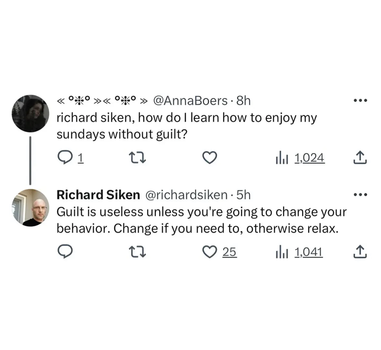This screenshot has width=381, height=350.
Task: Open Richard Siken's profile picture
Action: coord(30,207)
